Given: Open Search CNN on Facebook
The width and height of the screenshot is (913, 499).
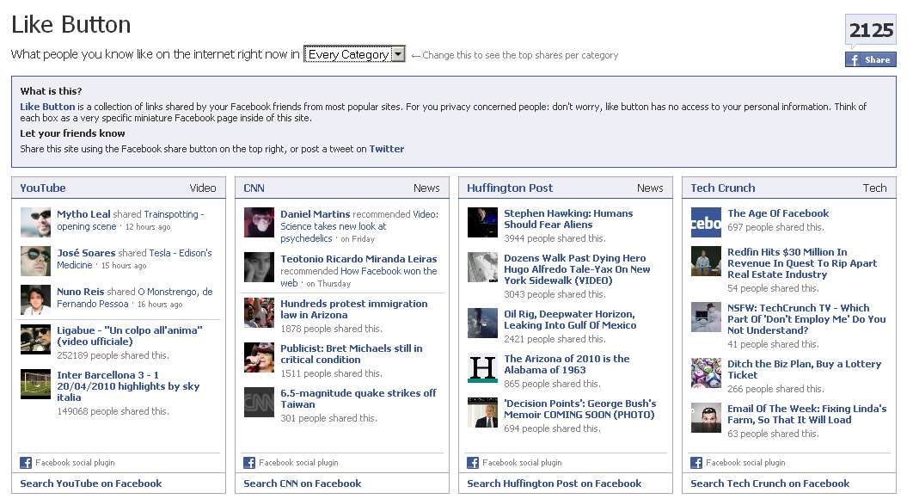Looking at the screenshot, I should click(303, 484).
